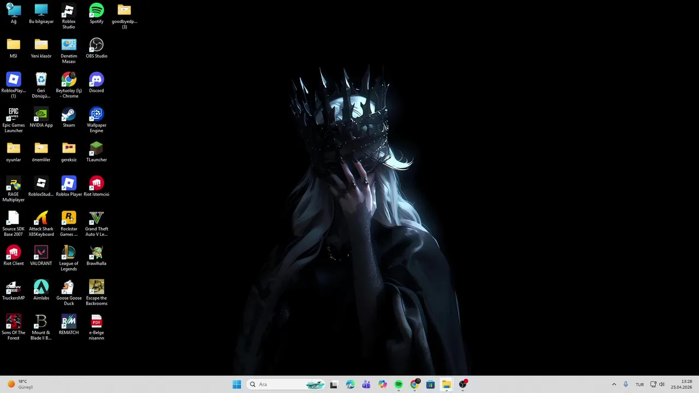The image size is (699, 393).
Task: Select the Riot İstemcisi icon
Action: pyautogui.click(x=97, y=186)
